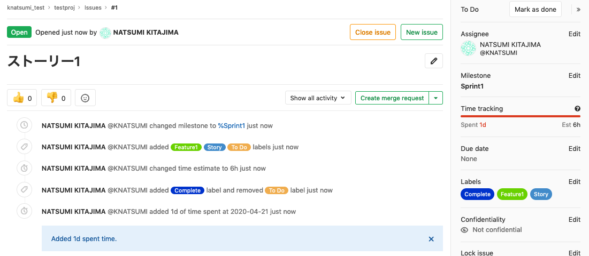The width and height of the screenshot is (589, 256).
Task: Click the Create merge request button
Action: point(392,98)
